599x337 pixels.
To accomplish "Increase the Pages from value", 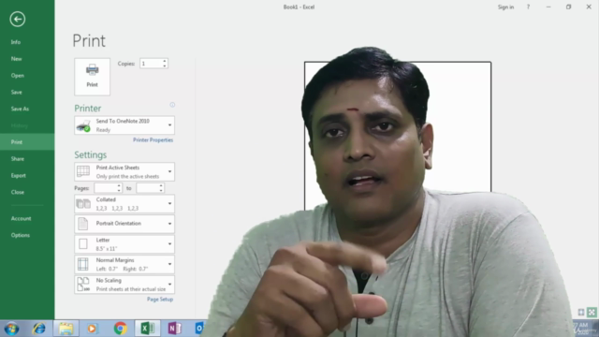I will pos(119,185).
